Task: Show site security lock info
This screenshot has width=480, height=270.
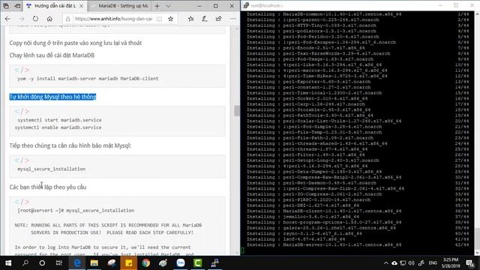Action: click(x=68, y=19)
